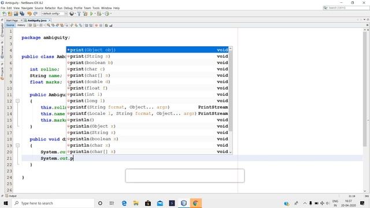Select print(int i) completion item
Screen dimensions: 370x208
pos(148,94)
